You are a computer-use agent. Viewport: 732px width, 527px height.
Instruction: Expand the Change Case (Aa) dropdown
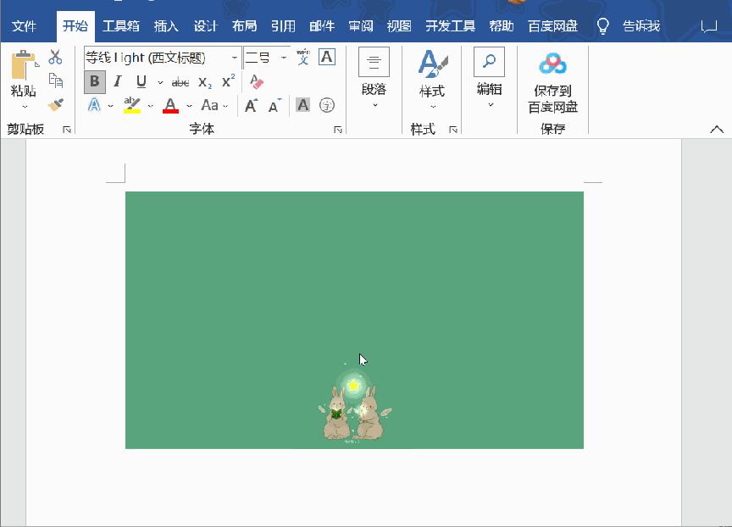[224, 104]
